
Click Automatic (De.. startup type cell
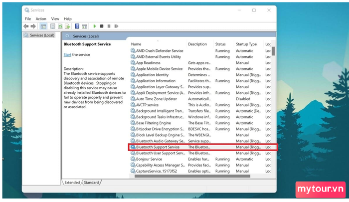(x=248, y=111)
